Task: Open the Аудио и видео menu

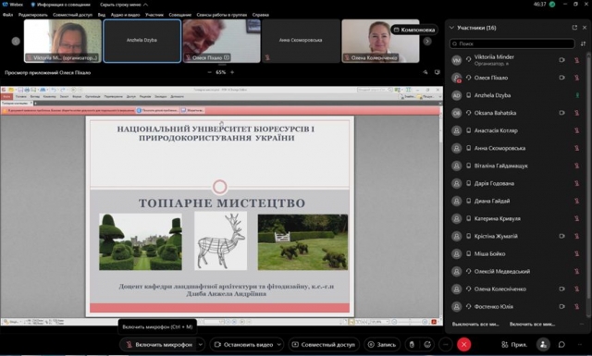Action: 126,15
